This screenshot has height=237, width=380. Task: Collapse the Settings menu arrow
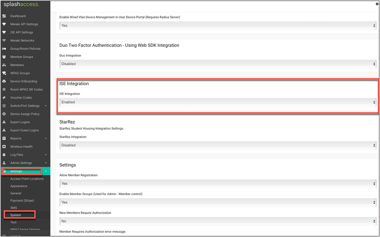tap(46, 171)
